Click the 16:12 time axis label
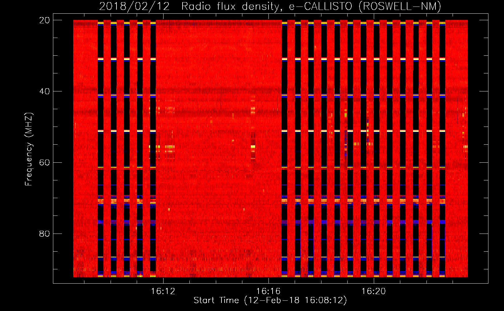504x311 pixels. [x=163, y=291]
